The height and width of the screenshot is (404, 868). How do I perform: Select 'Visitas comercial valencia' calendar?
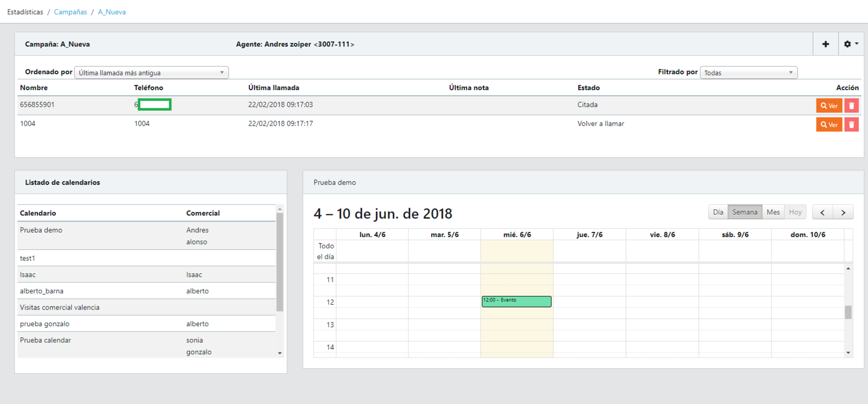coord(60,307)
